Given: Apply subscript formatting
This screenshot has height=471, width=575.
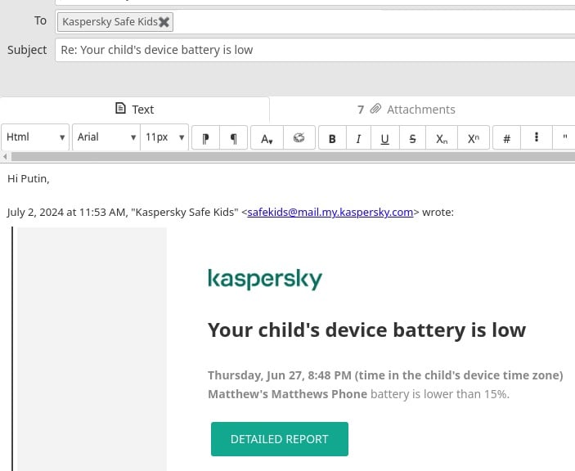Looking at the screenshot, I should pyautogui.click(x=442, y=138).
